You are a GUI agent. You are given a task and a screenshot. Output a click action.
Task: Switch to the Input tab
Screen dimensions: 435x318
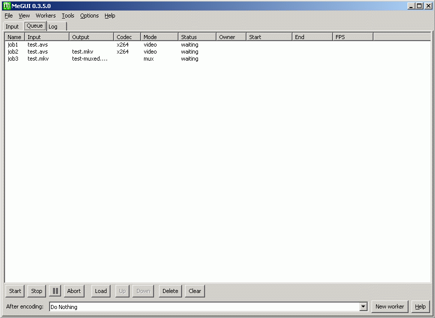(12, 27)
